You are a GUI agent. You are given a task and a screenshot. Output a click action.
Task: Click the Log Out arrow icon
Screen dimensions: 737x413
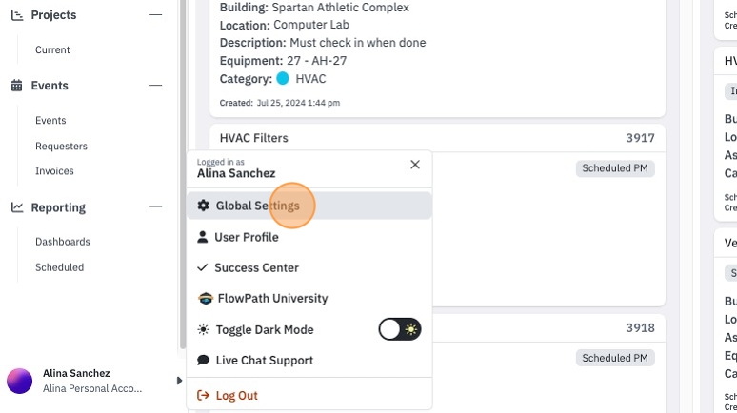pyautogui.click(x=203, y=395)
